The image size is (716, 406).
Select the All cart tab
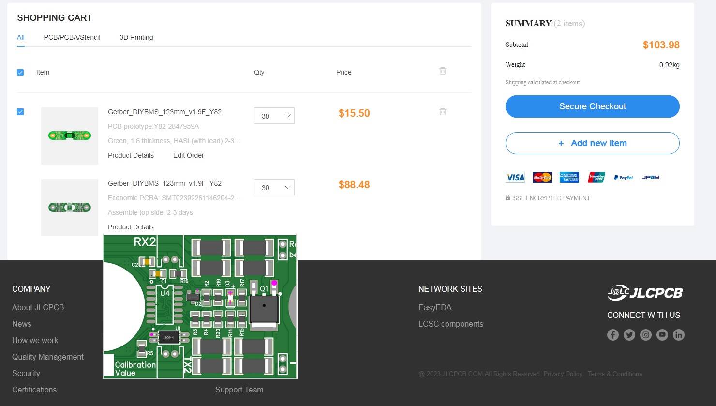21,37
